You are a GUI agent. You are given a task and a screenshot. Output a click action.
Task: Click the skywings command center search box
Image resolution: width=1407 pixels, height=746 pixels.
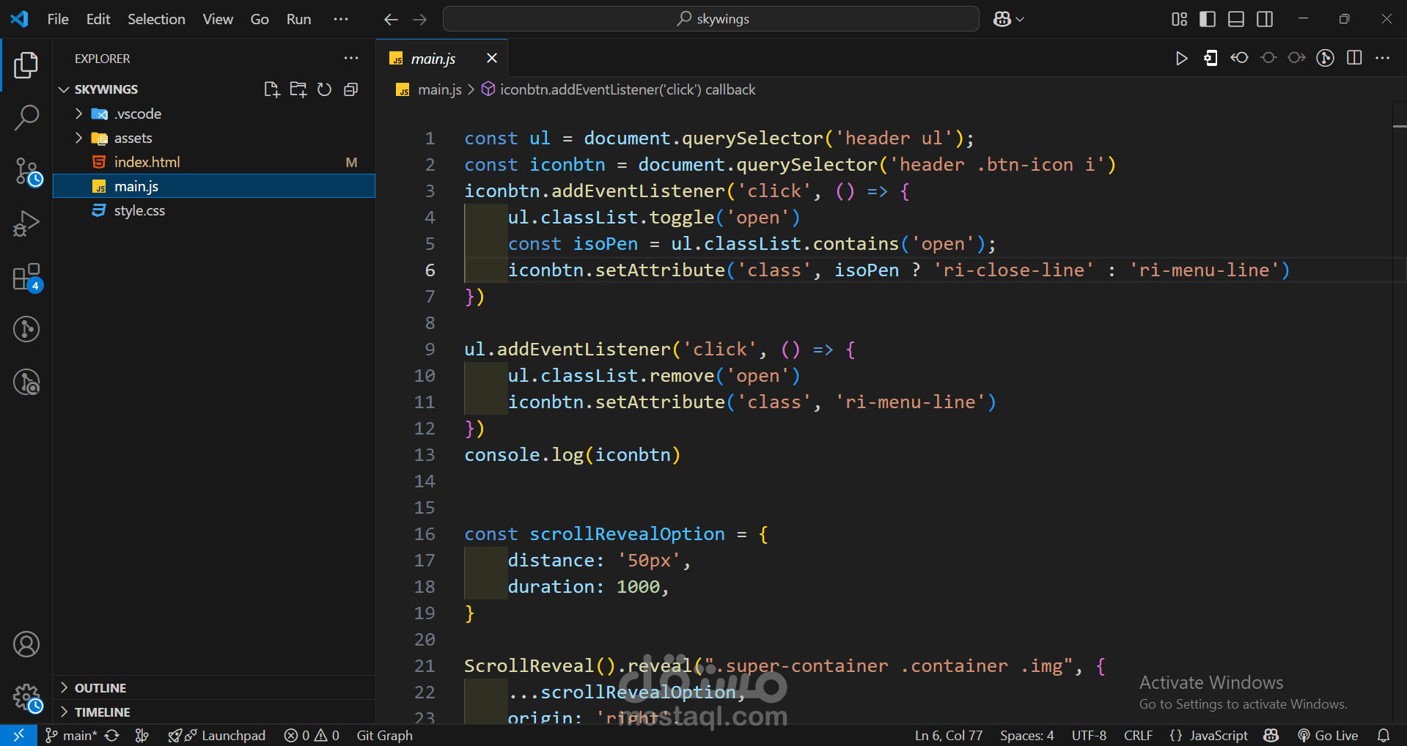(x=710, y=19)
